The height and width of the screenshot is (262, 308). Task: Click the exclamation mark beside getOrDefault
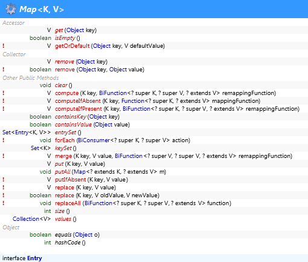click(x=4, y=46)
